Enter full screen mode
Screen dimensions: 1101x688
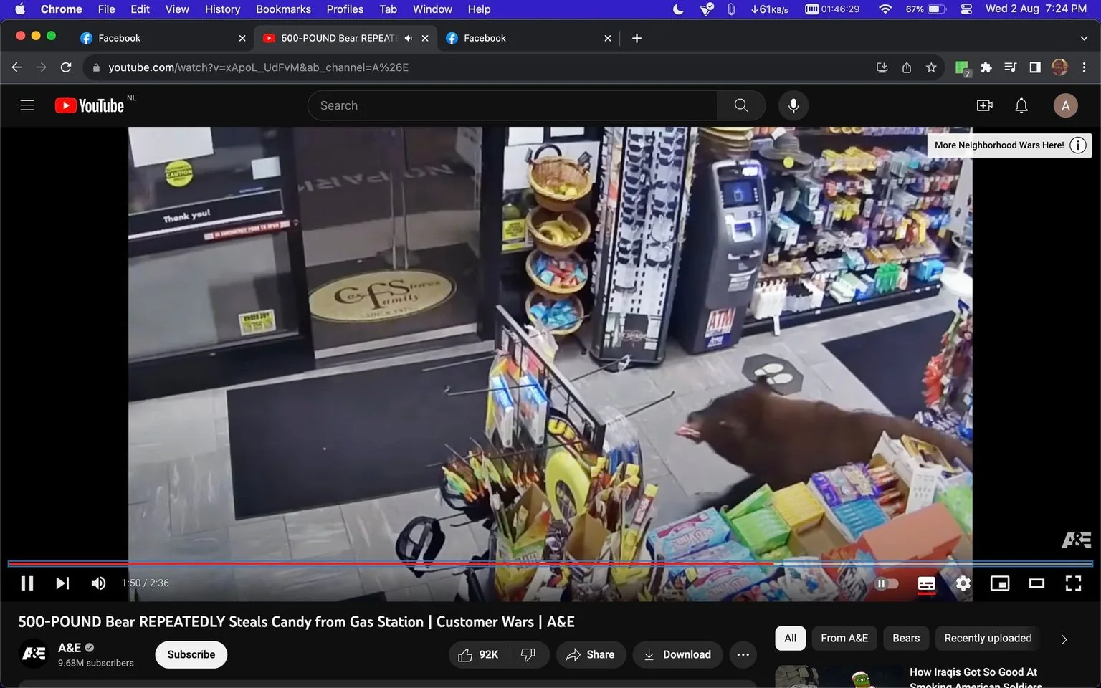pos(1073,584)
